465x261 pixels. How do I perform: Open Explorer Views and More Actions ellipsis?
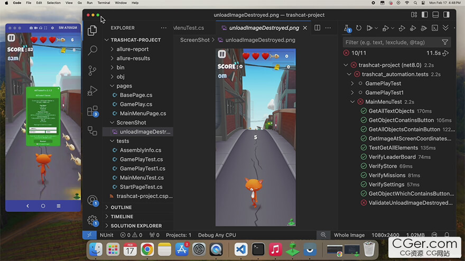click(x=164, y=28)
